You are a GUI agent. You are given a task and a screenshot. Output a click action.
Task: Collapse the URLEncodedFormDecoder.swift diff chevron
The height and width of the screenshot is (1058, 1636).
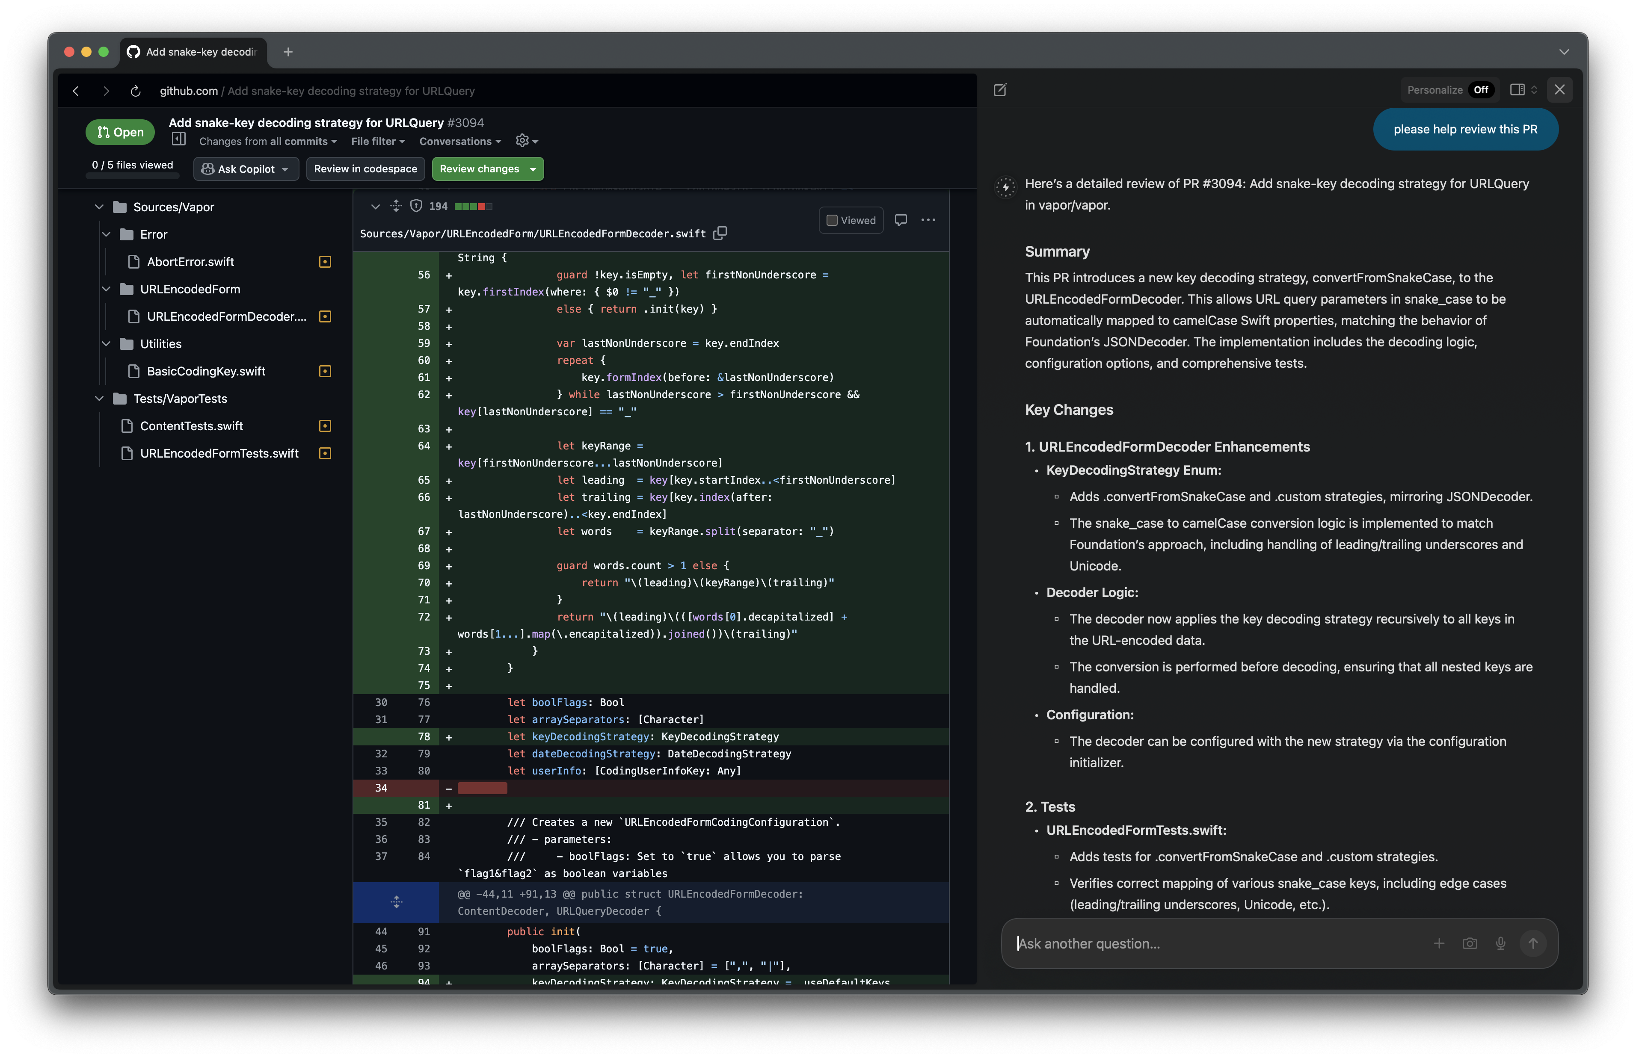pos(375,206)
